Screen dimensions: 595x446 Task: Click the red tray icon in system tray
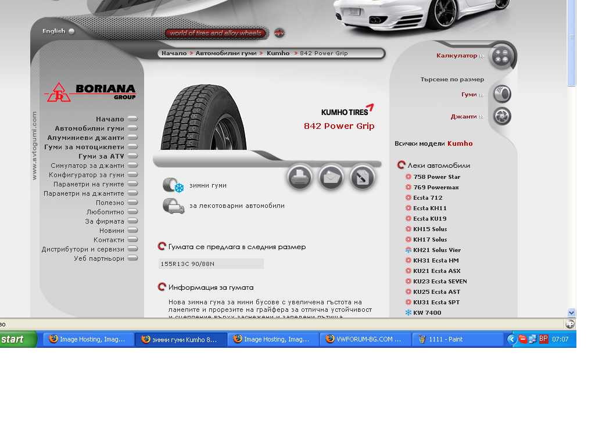click(522, 339)
